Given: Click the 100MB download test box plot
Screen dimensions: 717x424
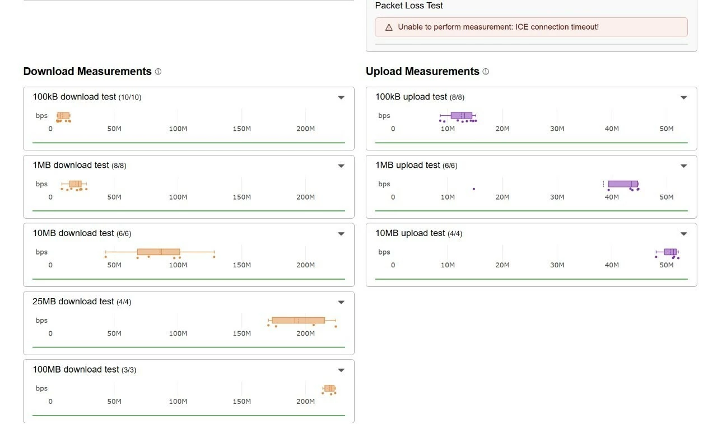Looking at the screenshot, I should [x=329, y=388].
